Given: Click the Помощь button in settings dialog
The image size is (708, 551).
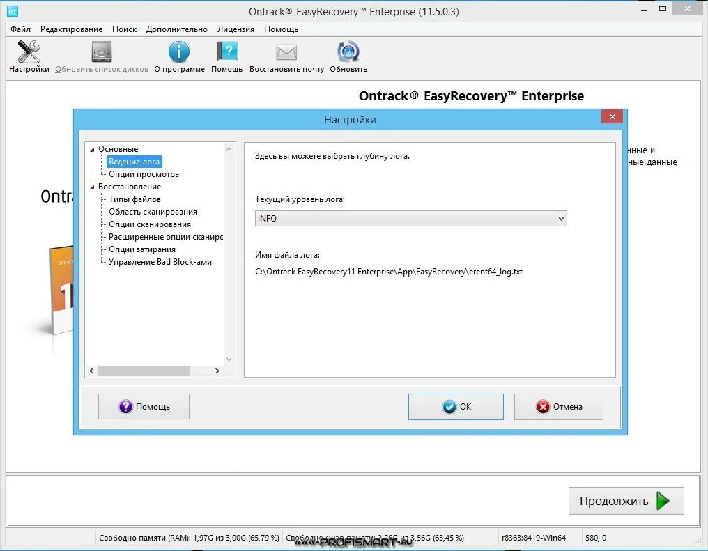Looking at the screenshot, I should 144,407.
